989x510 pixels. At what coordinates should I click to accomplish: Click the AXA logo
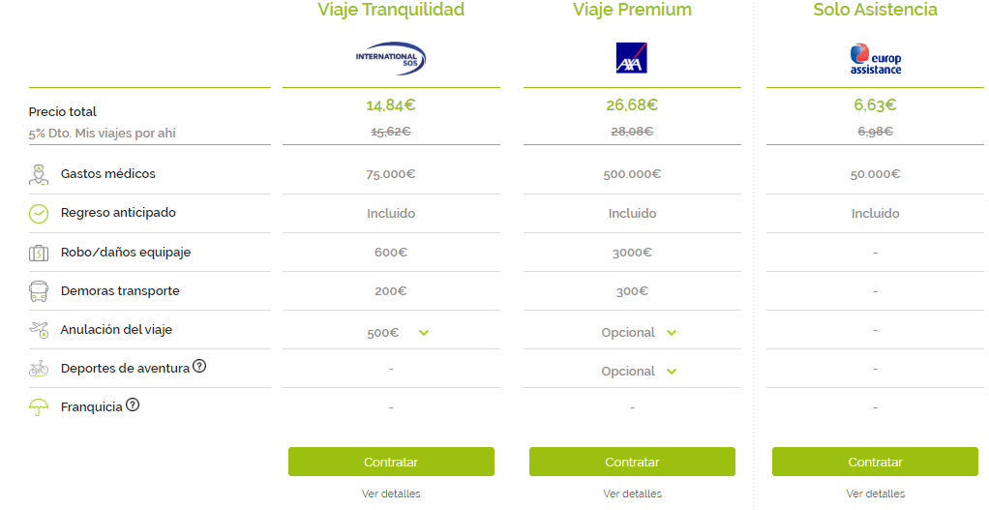click(631, 58)
